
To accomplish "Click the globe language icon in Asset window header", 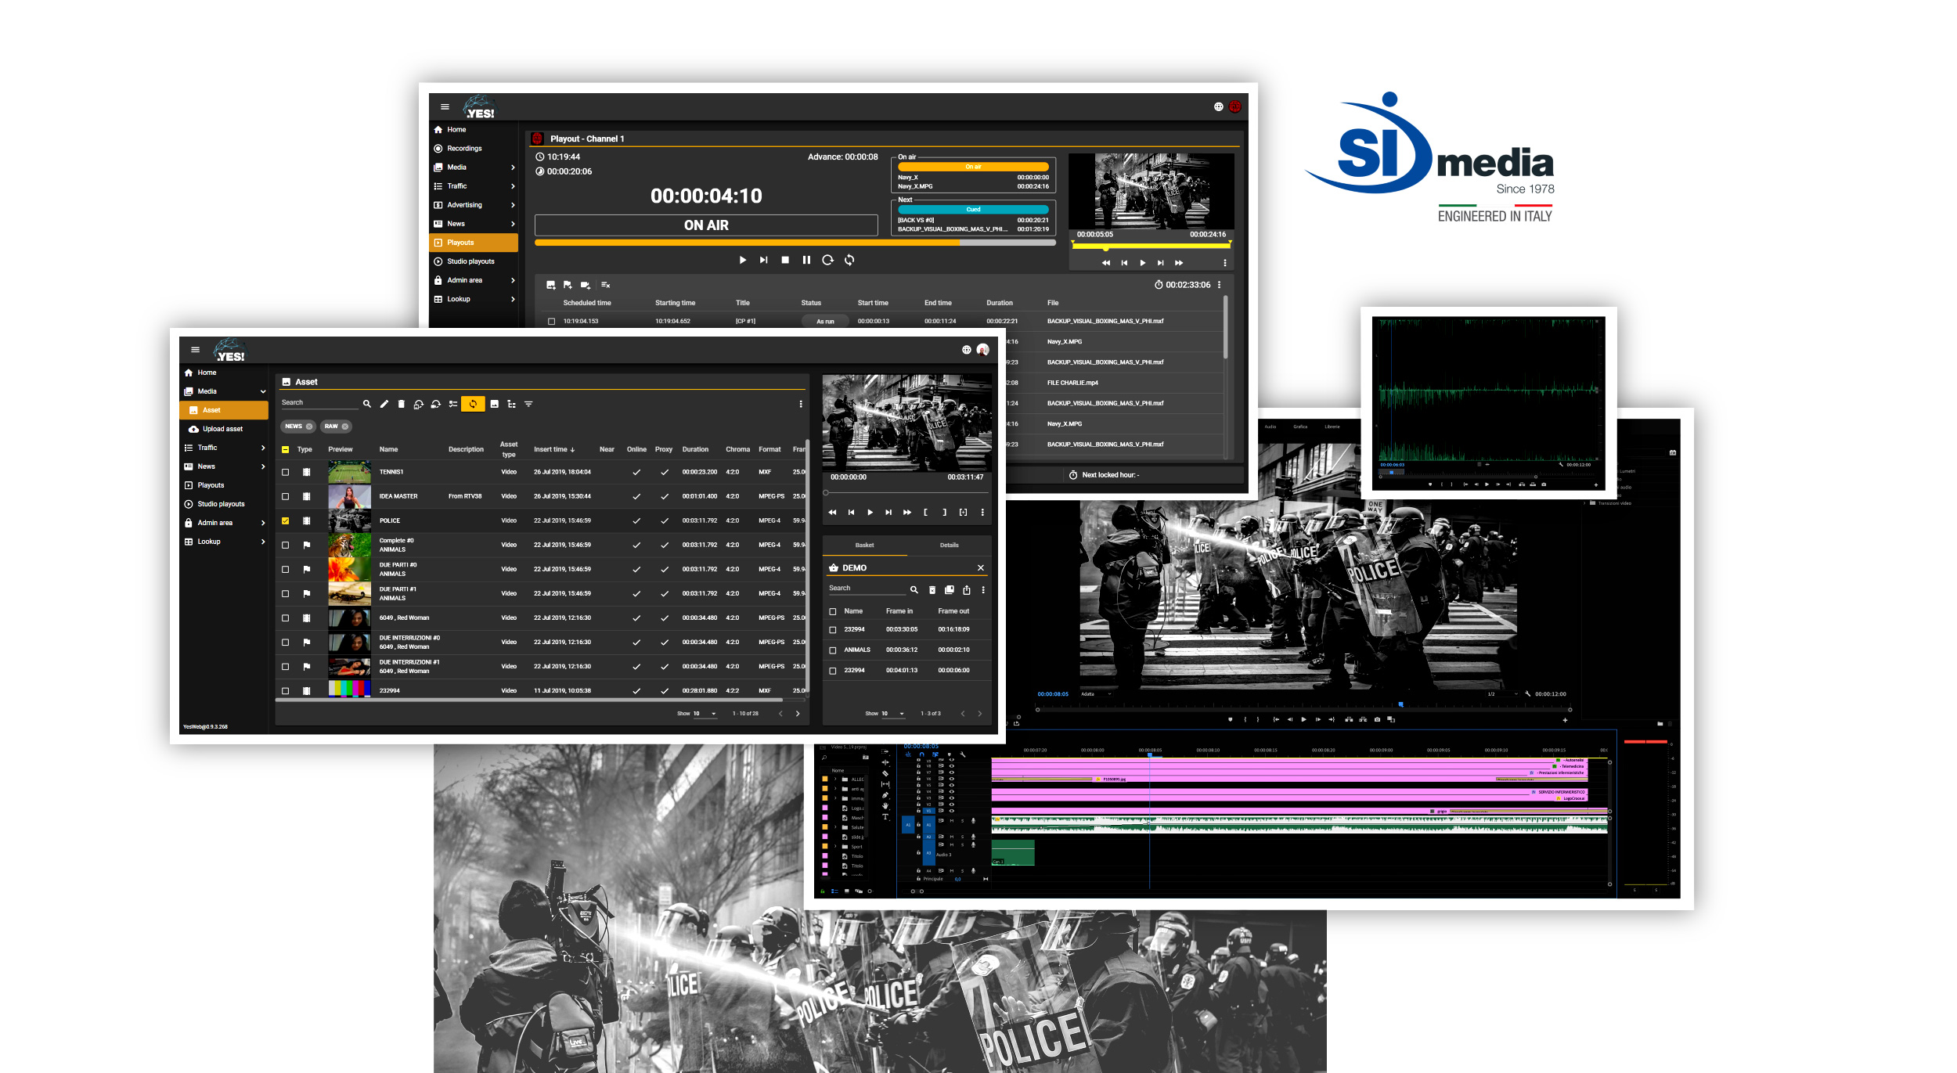I will coord(966,350).
